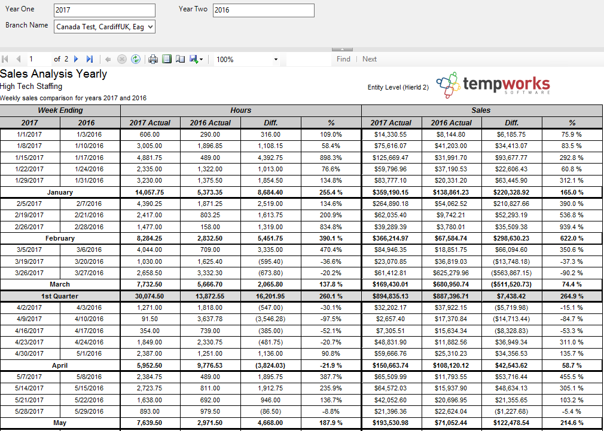
Task: Click the May subtotal label
Action: [x=60, y=423]
